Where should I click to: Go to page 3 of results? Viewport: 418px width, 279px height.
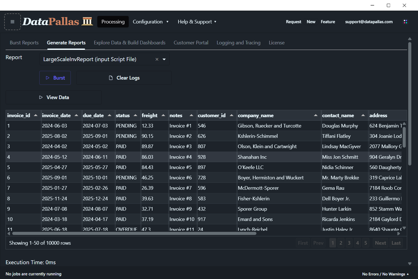(x=349, y=243)
